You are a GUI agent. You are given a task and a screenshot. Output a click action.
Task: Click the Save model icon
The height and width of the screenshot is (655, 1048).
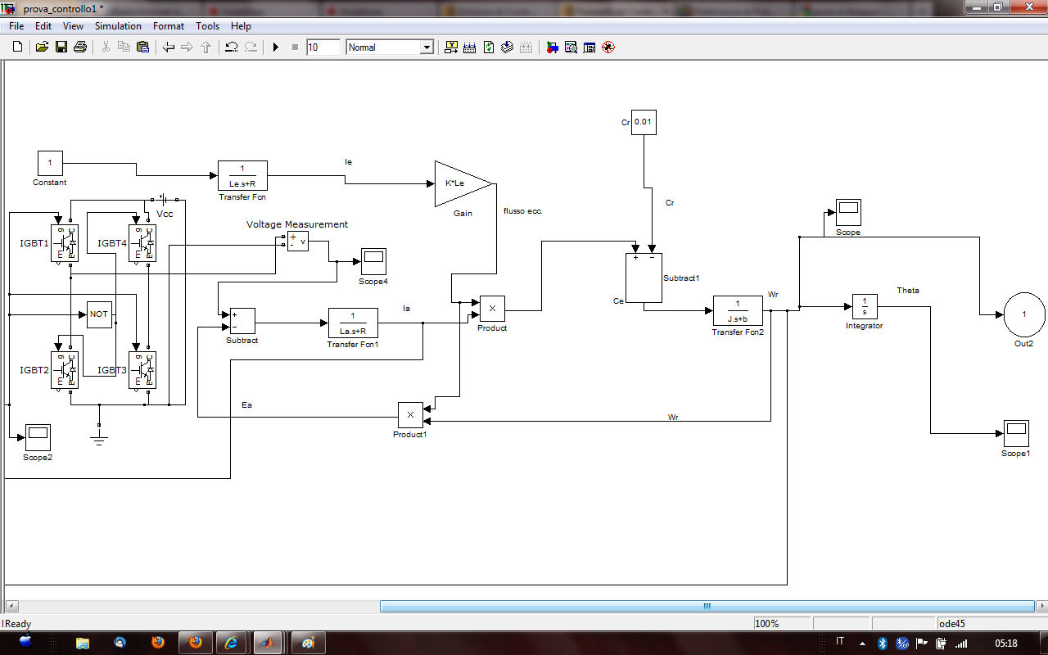click(x=61, y=47)
